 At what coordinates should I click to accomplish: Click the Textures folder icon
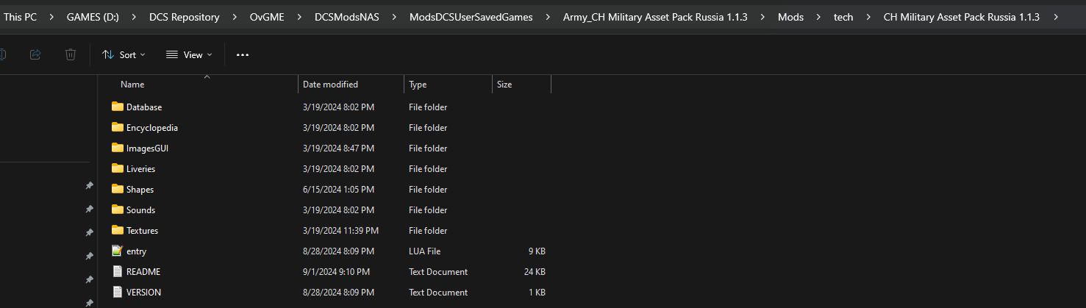pos(118,230)
